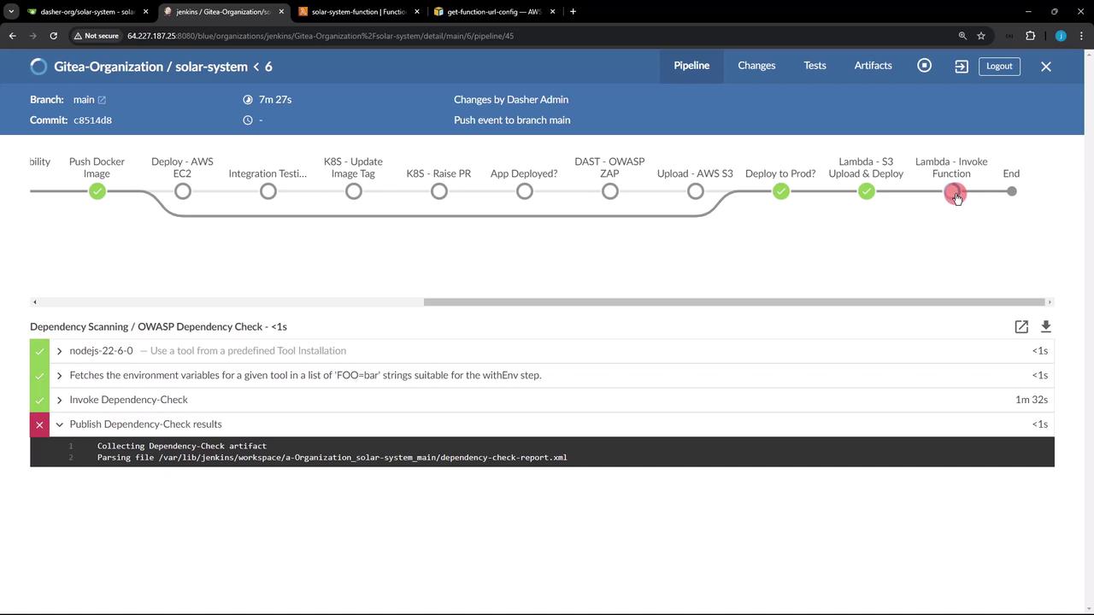Click the commit hash c8514d8
Viewport: 1094px width, 615px height.
92,120
